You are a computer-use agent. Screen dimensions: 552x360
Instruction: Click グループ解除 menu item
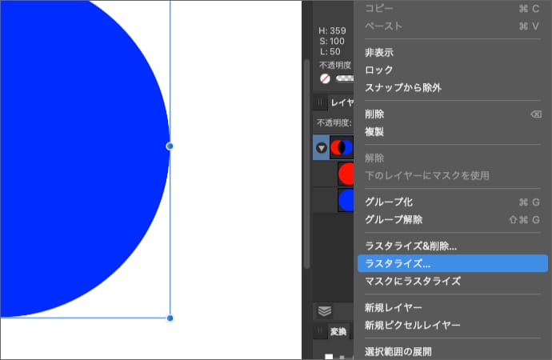point(393,219)
